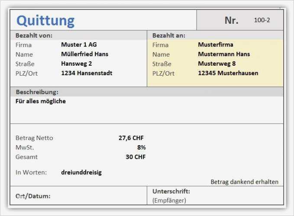Click the PLZ/Ort label under Bezahlt von
Screen dimensions: 294x216
tap(26, 73)
